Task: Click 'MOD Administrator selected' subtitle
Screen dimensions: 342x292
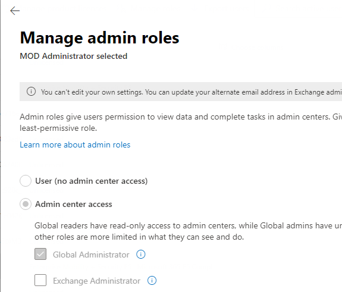Action: point(74,56)
